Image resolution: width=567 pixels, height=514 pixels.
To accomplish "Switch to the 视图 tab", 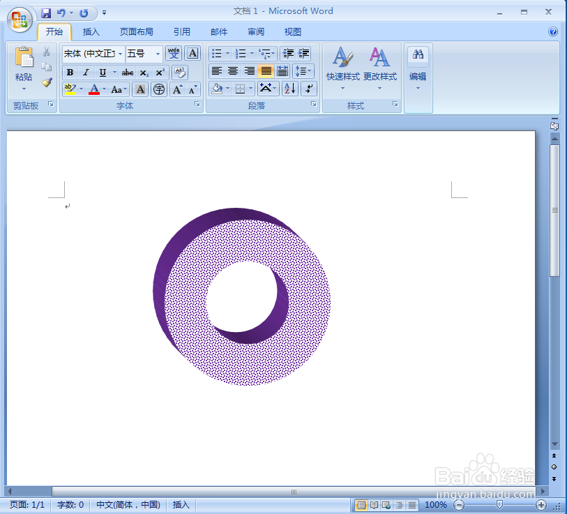I will (x=292, y=32).
